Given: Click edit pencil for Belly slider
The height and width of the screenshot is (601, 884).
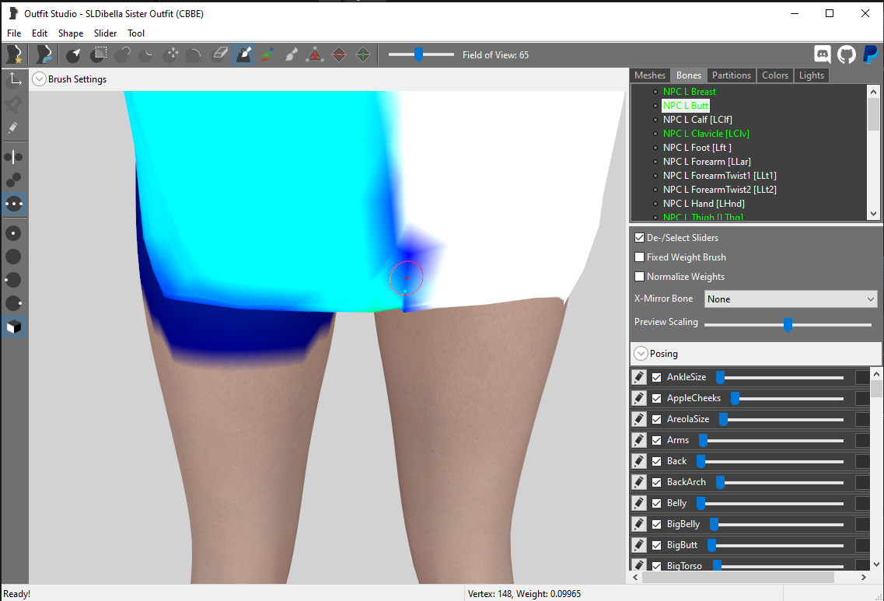Looking at the screenshot, I should point(639,504).
